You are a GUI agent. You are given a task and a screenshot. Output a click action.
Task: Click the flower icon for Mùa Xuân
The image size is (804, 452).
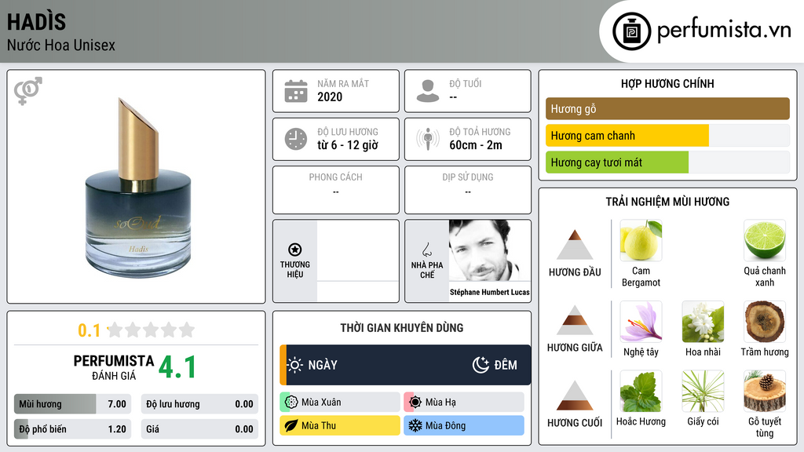pyautogui.click(x=291, y=403)
